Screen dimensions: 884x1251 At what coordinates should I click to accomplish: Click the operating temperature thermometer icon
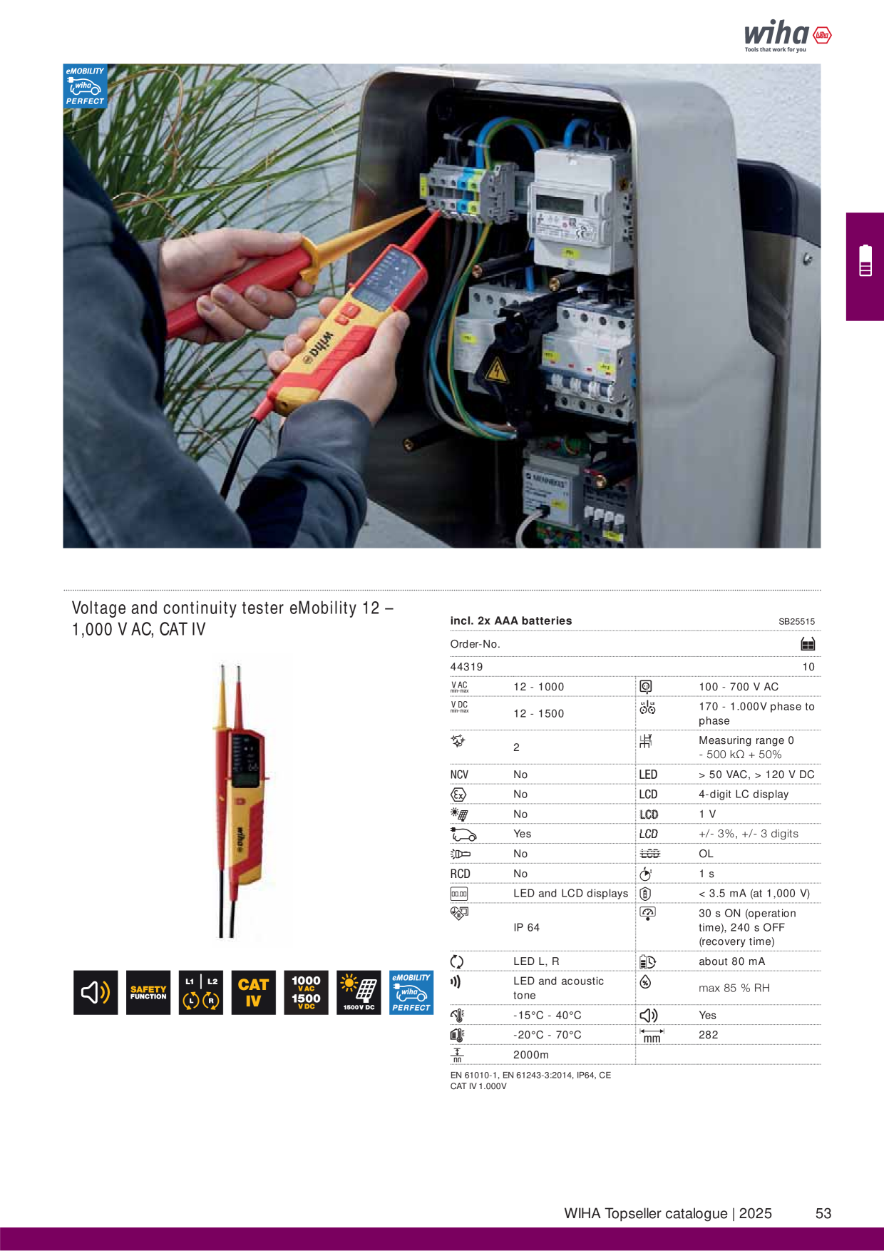click(458, 1015)
